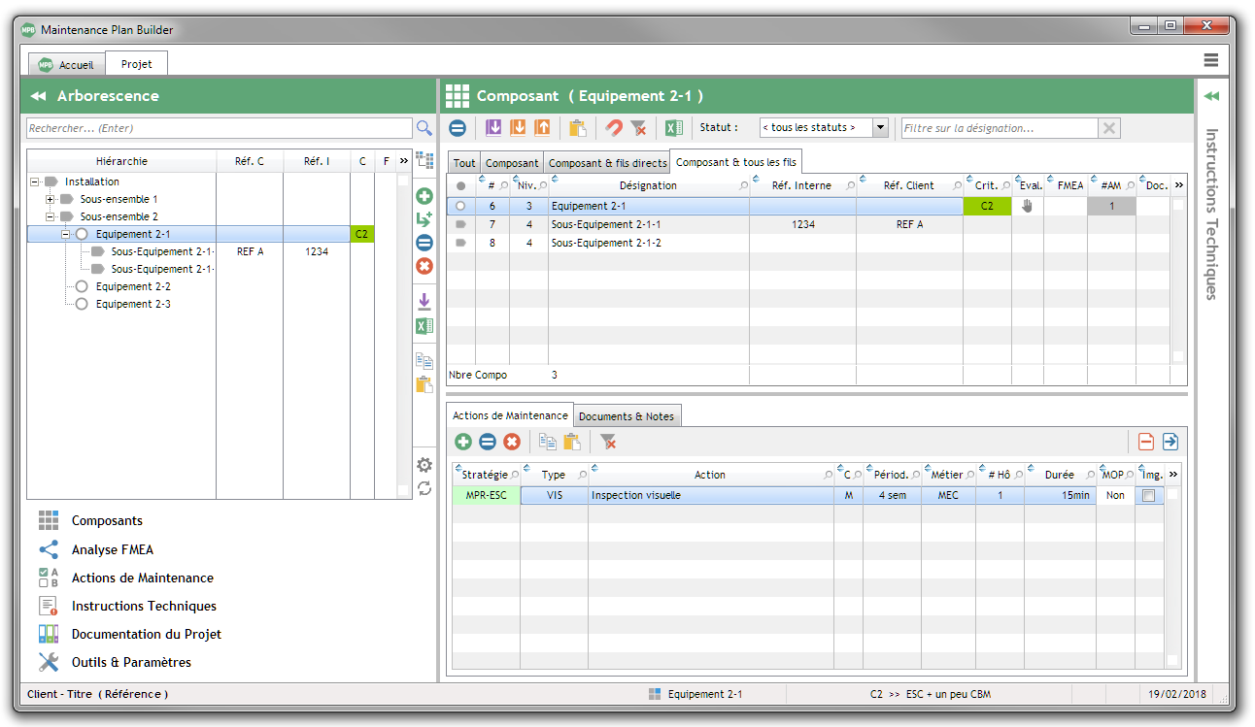Collapse the Arborescence panel with double arrows
This screenshot has width=1255, height=727.
click(x=39, y=96)
